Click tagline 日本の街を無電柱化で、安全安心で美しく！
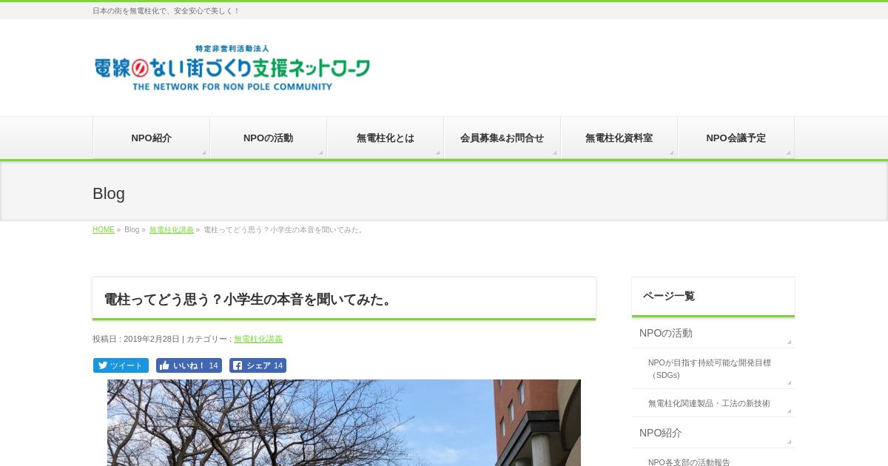 click(x=166, y=11)
